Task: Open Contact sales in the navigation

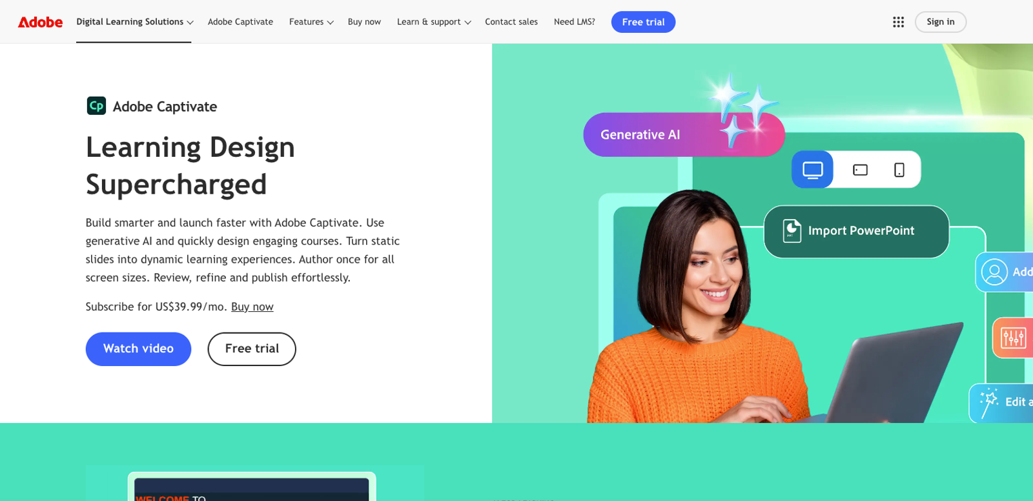Action: 511,22
